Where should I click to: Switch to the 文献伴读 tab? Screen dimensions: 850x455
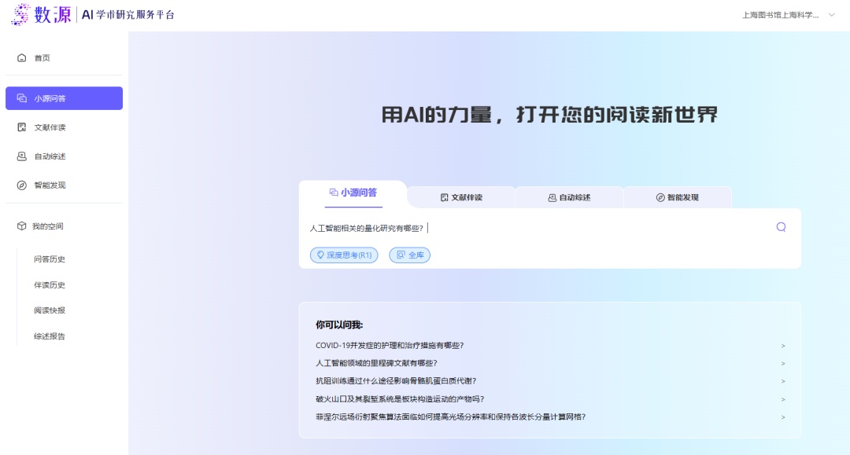tap(461, 197)
